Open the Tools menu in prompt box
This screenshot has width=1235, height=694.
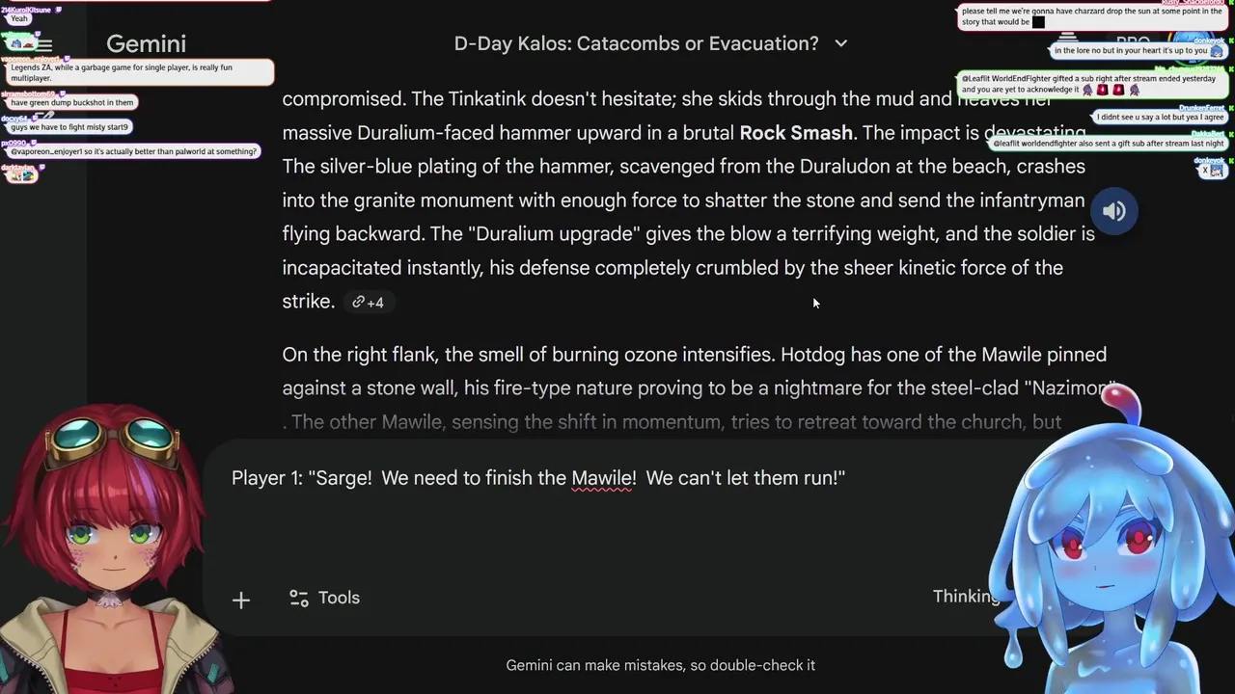point(325,598)
